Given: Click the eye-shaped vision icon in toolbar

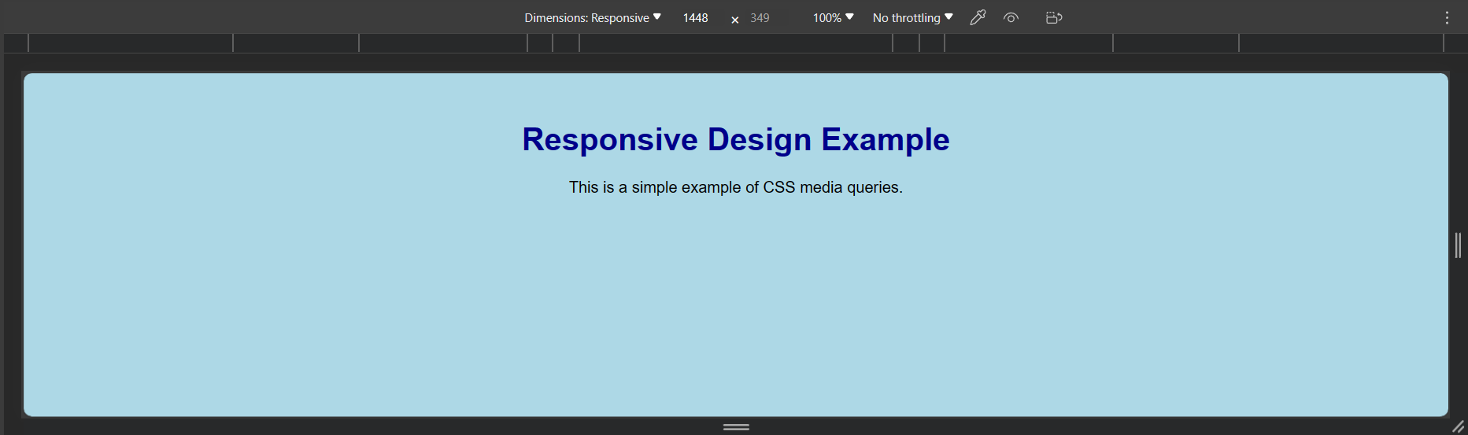Looking at the screenshot, I should 1011,17.
